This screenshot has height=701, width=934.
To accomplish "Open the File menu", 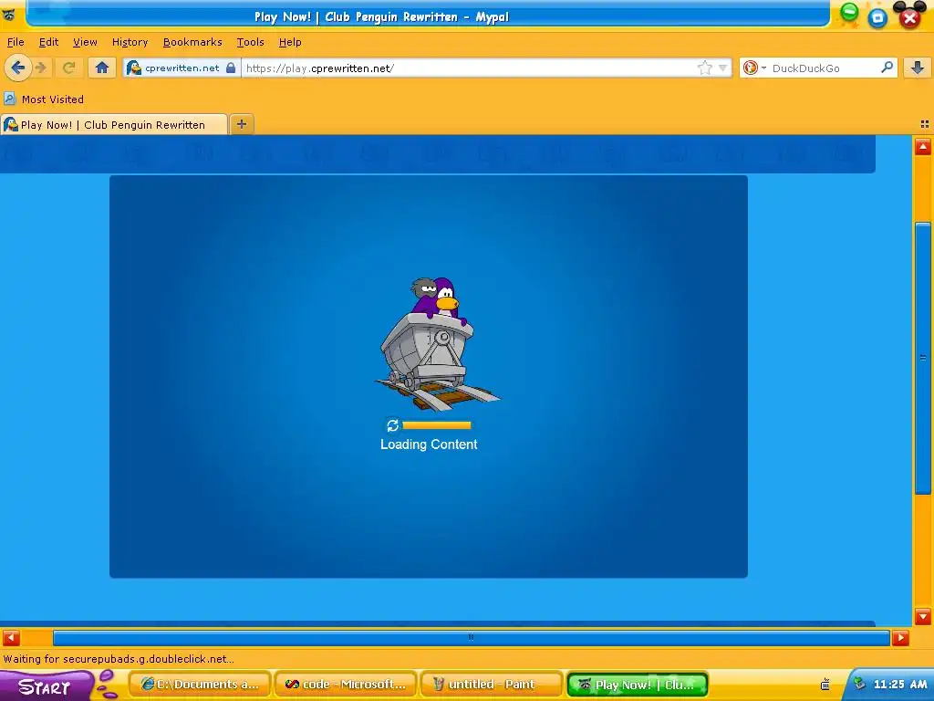I will (16, 42).
